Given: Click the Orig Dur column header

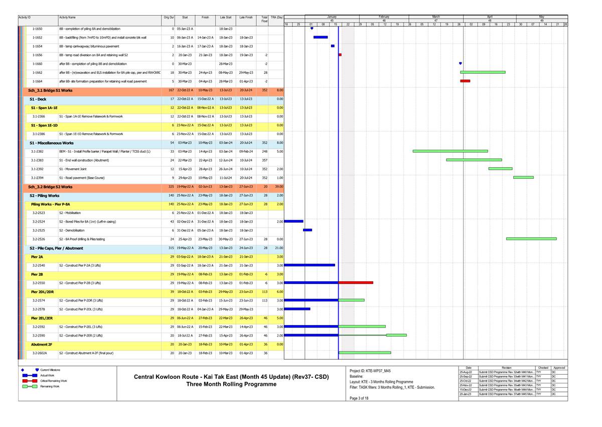Looking at the screenshot, I should pos(169,18).
